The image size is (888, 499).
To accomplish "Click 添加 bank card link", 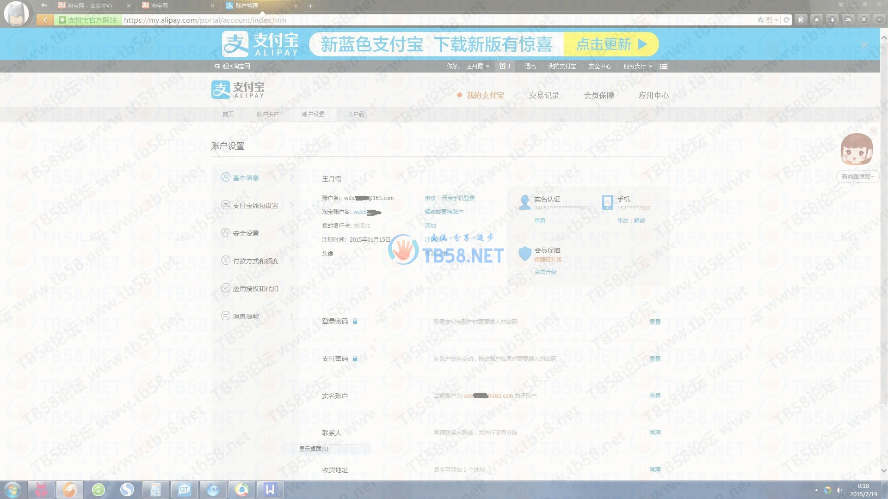I will point(430,225).
